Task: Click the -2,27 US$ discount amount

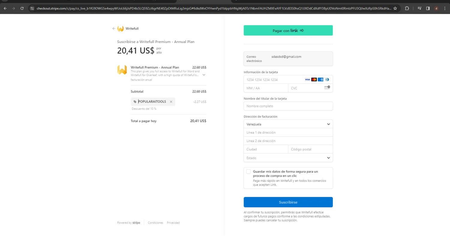Action: (x=200, y=102)
